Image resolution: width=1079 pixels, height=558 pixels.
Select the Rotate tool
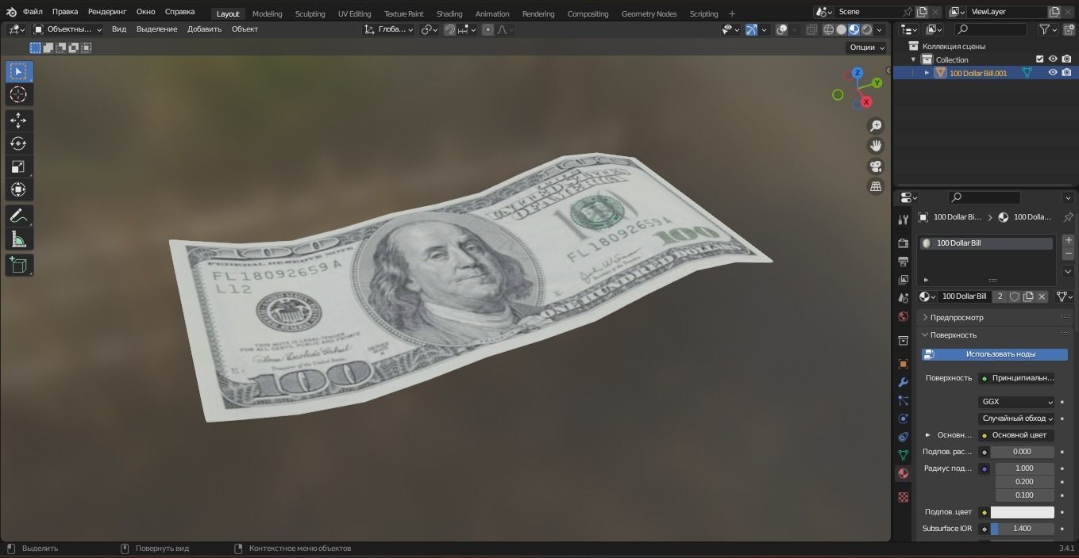[x=17, y=143]
